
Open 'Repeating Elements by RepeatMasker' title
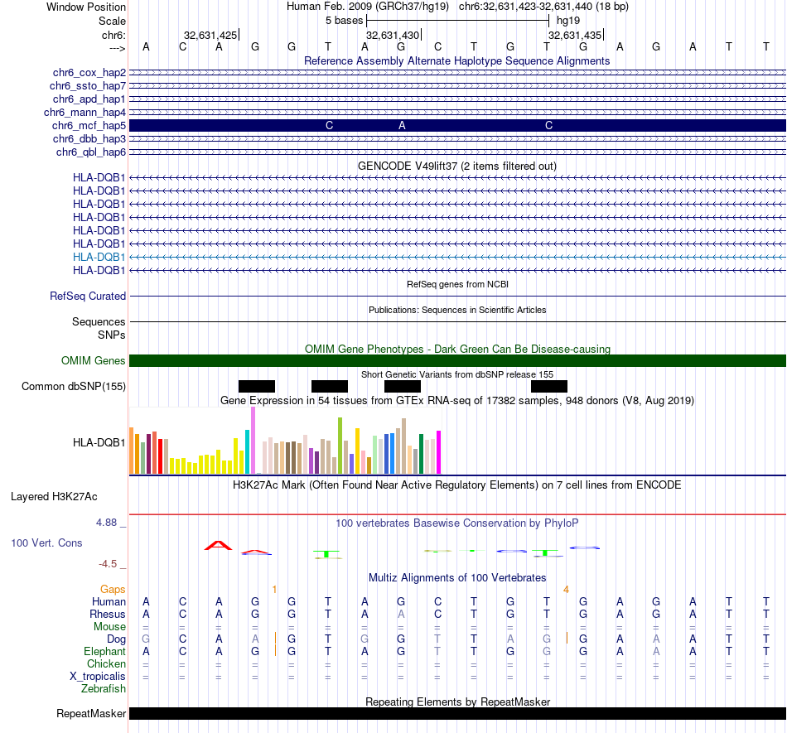point(458,702)
